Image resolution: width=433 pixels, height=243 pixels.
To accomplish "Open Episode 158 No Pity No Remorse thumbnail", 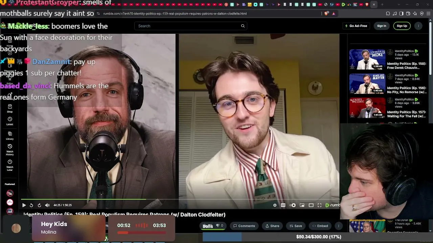I will [367, 84].
